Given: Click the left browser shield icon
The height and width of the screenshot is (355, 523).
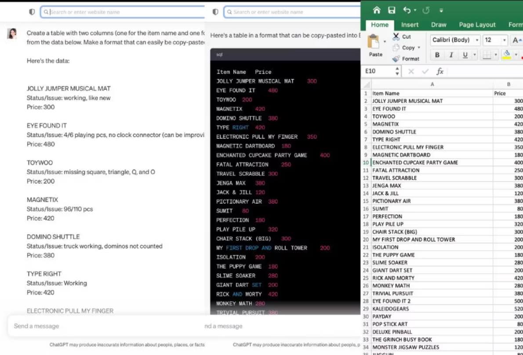Looking at the screenshot, I should [x=32, y=12].
